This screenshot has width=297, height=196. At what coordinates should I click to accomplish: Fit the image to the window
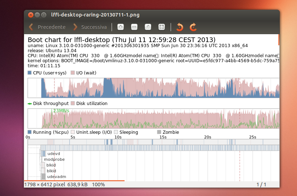point(162,27)
